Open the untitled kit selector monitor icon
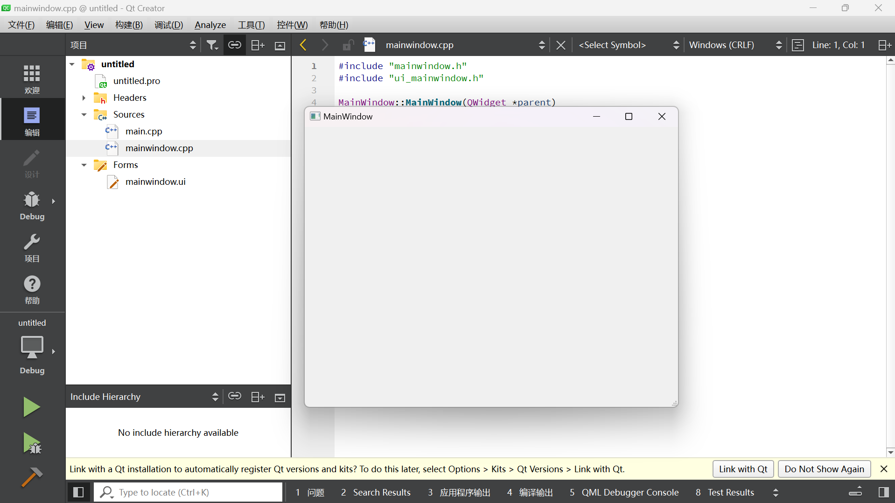Image resolution: width=895 pixels, height=503 pixels. pyautogui.click(x=32, y=348)
